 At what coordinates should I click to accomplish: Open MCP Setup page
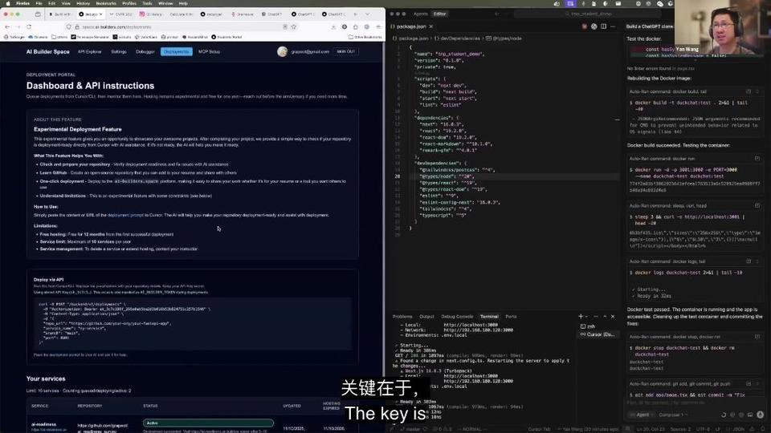209,51
